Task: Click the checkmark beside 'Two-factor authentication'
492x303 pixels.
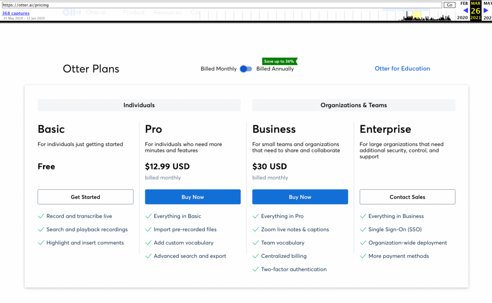Action: click(x=256, y=269)
